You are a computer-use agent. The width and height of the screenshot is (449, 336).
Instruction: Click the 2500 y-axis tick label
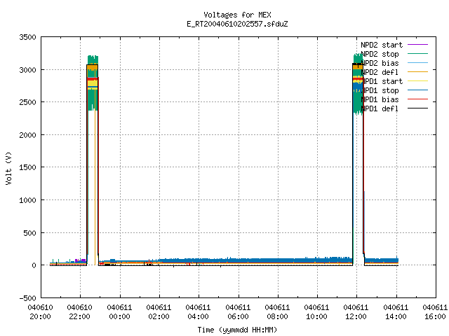click(28, 102)
